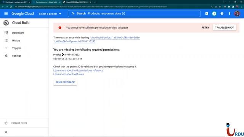Click the search magnifier icon
This screenshot has height=137, width=244.
tap(73, 14)
